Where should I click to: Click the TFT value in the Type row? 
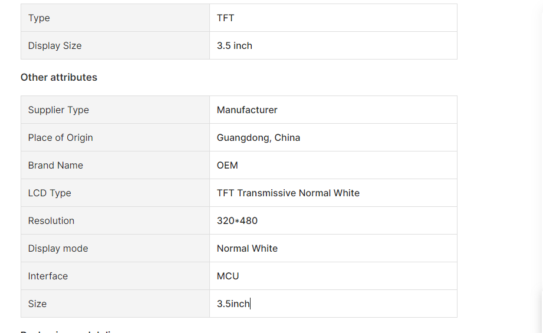[226, 18]
